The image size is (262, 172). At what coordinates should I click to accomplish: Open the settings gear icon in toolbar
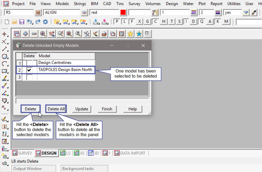pos(45,22)
